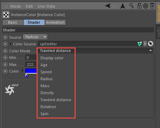Click the up arrow navigation icon
This screenshot has width=160, height=128.
pos(123,6)
